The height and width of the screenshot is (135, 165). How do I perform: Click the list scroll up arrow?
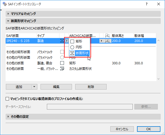[159, 40]
